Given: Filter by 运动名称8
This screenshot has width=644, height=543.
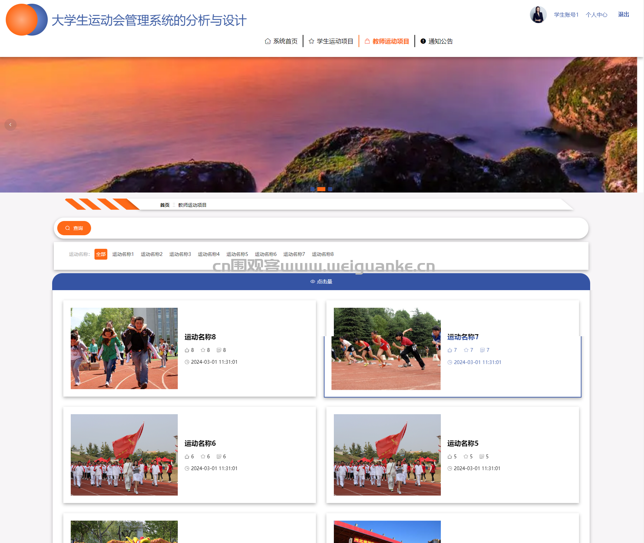Looking at the screenshot, I should (323, 254).
